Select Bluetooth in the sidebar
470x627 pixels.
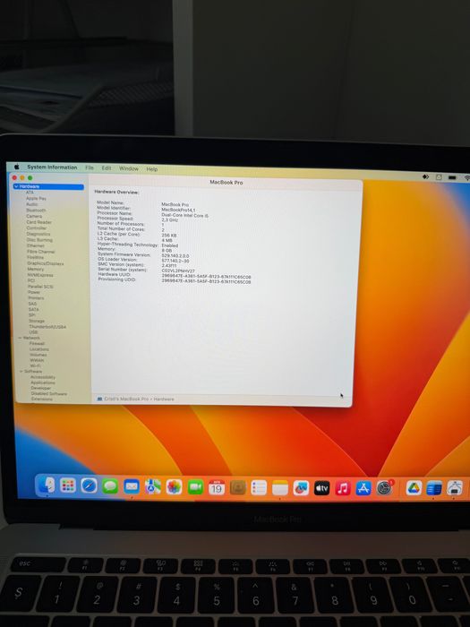(x=36, y=210)
